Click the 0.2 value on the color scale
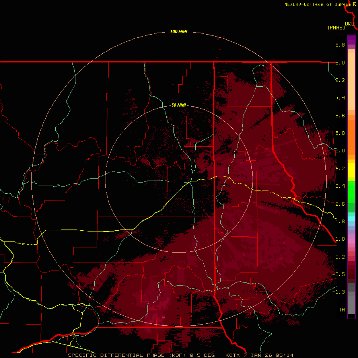 [x=340, y=257]
